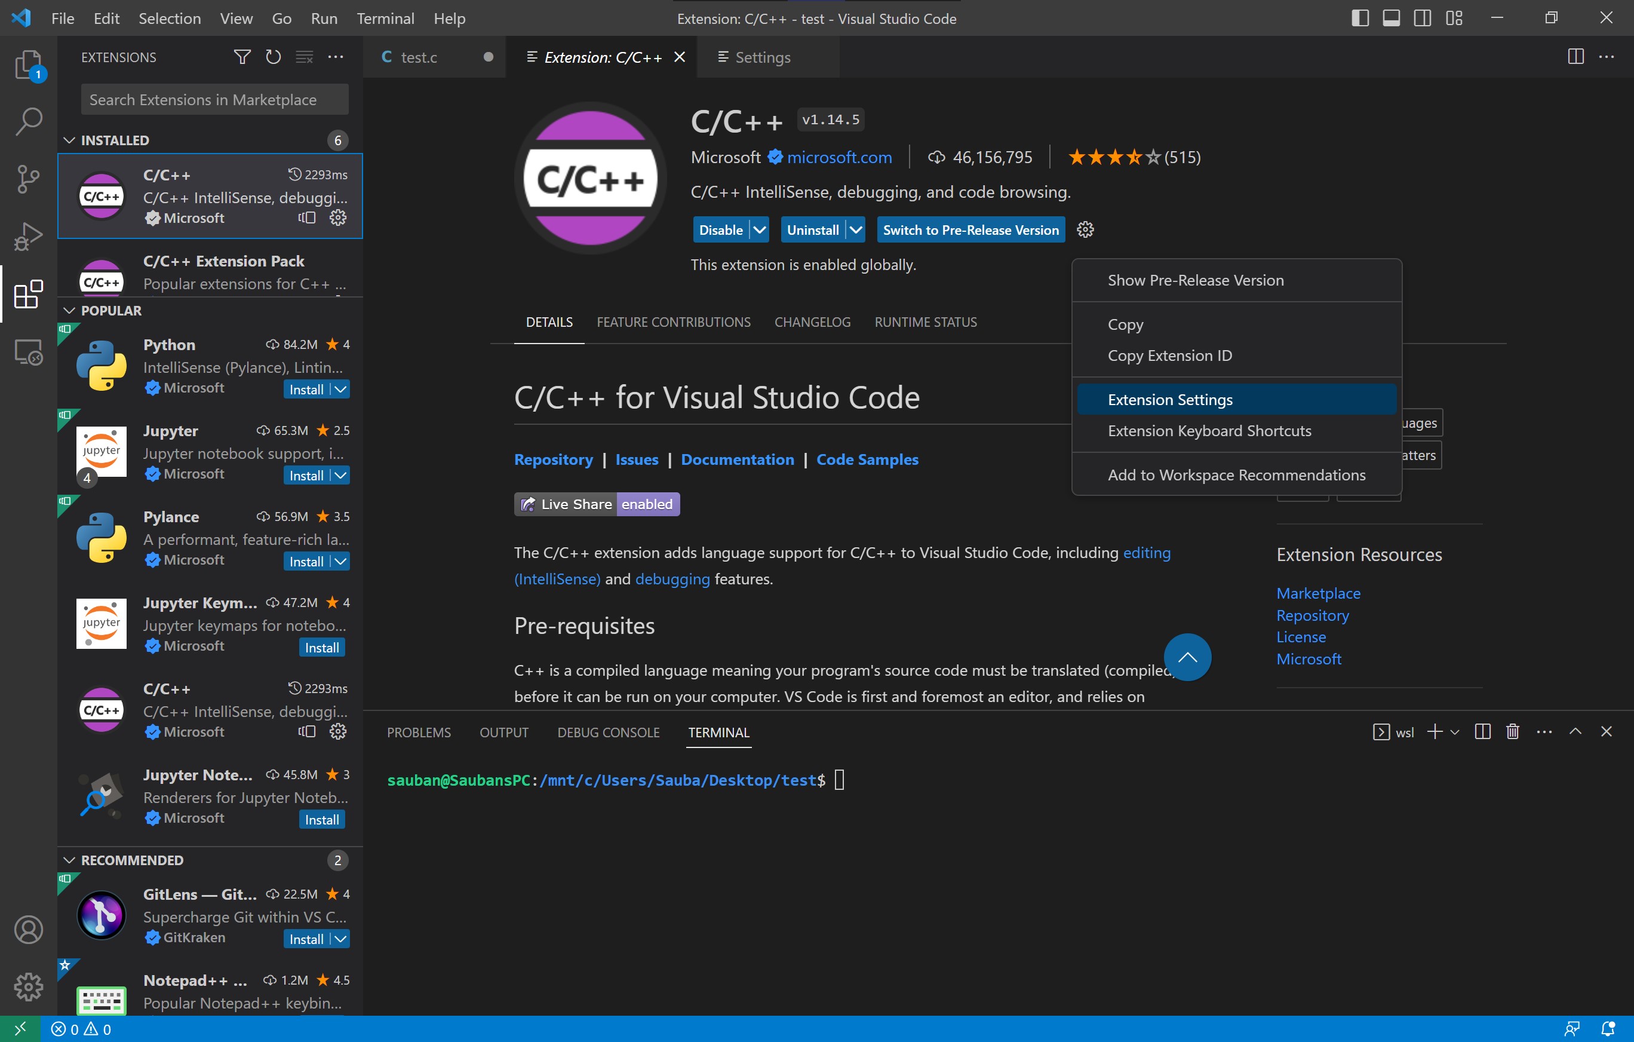
Task: Collapse the INSTALLED section
Action: pyautogui.click(x=69, y=140)
